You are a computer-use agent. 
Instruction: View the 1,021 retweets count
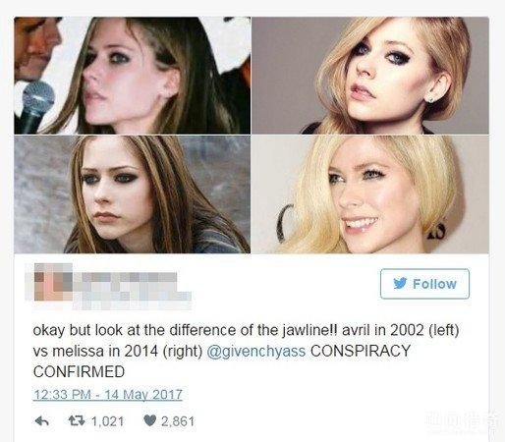(108, 421)
